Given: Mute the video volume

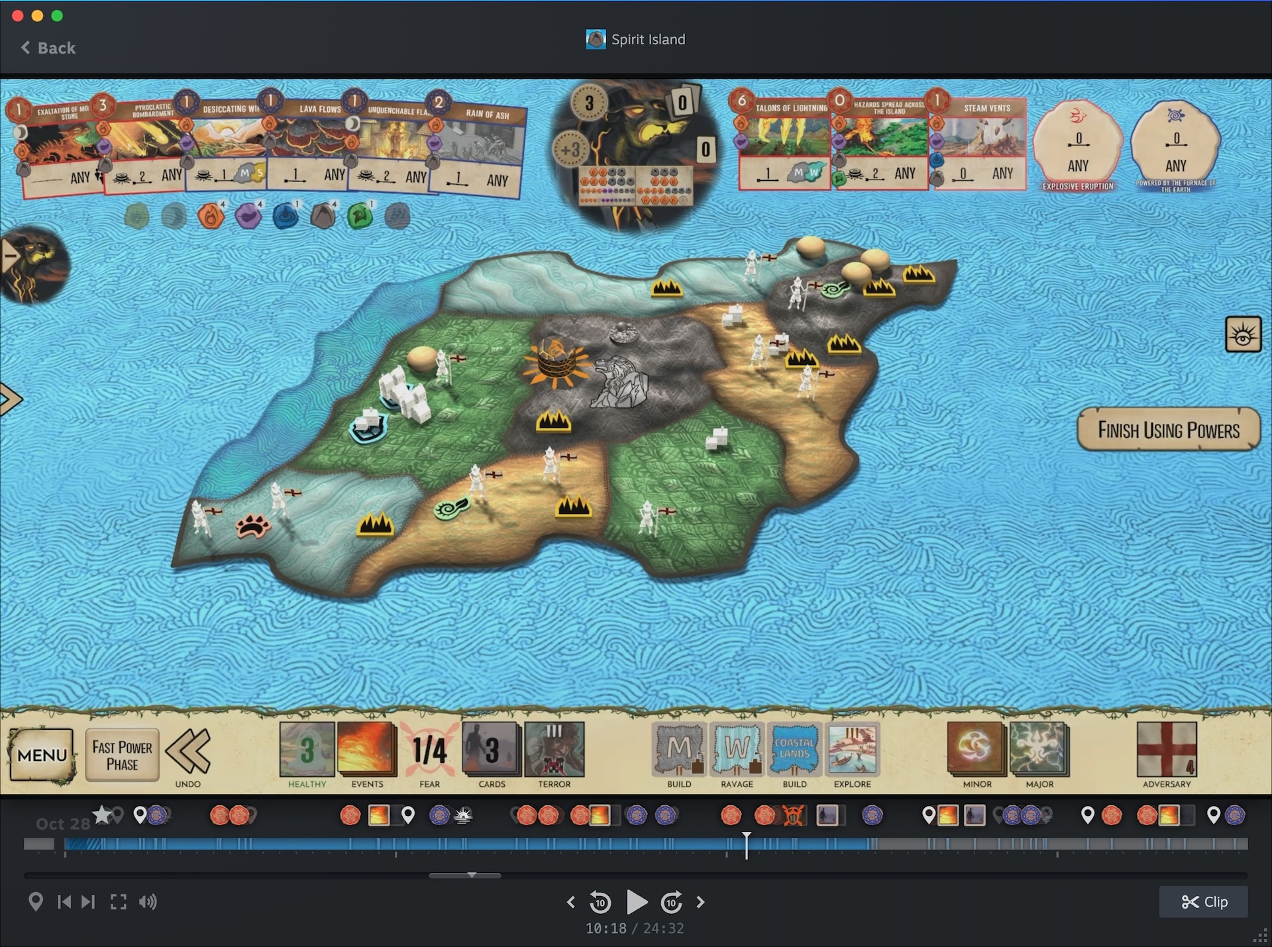Looking at the screenshot, I should click(148, 902).
